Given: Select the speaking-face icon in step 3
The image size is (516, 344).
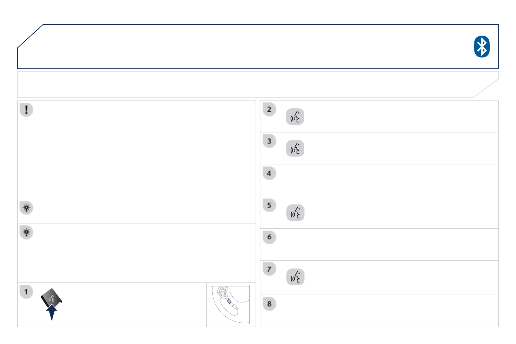Looking at the screenshot, I should click(x=295, y=148).
